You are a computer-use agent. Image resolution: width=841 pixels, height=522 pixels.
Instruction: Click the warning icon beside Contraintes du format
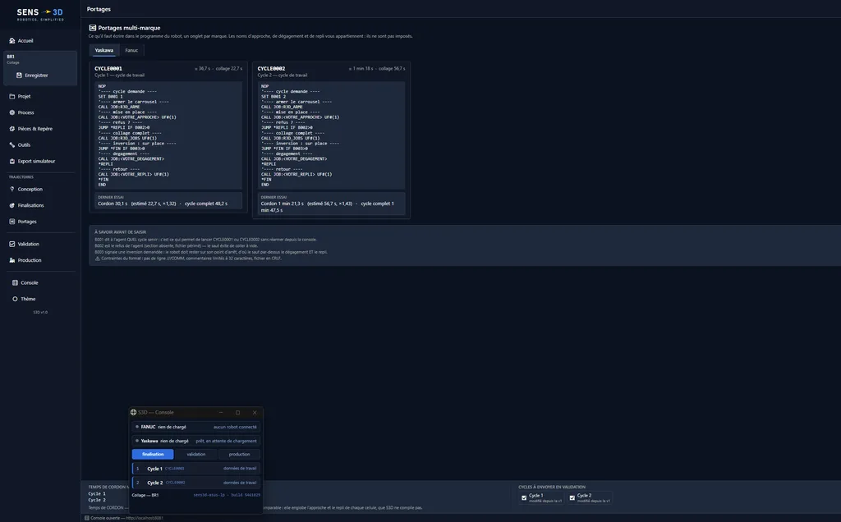[x=98, y=259]
